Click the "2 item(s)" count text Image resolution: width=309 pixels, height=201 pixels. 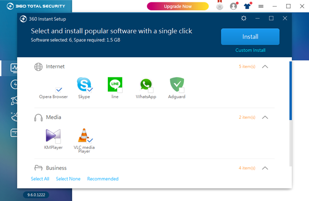tap(247, 117)
